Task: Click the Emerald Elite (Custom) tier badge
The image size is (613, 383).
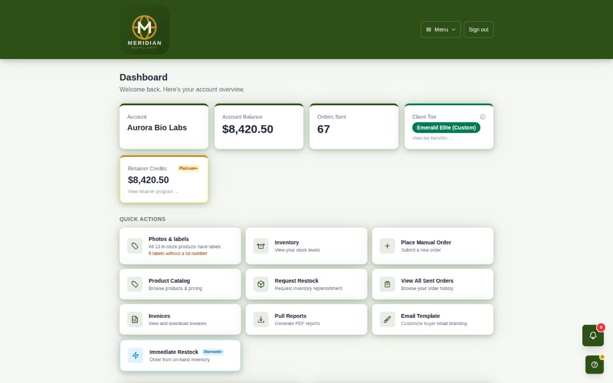Action: 446,127
